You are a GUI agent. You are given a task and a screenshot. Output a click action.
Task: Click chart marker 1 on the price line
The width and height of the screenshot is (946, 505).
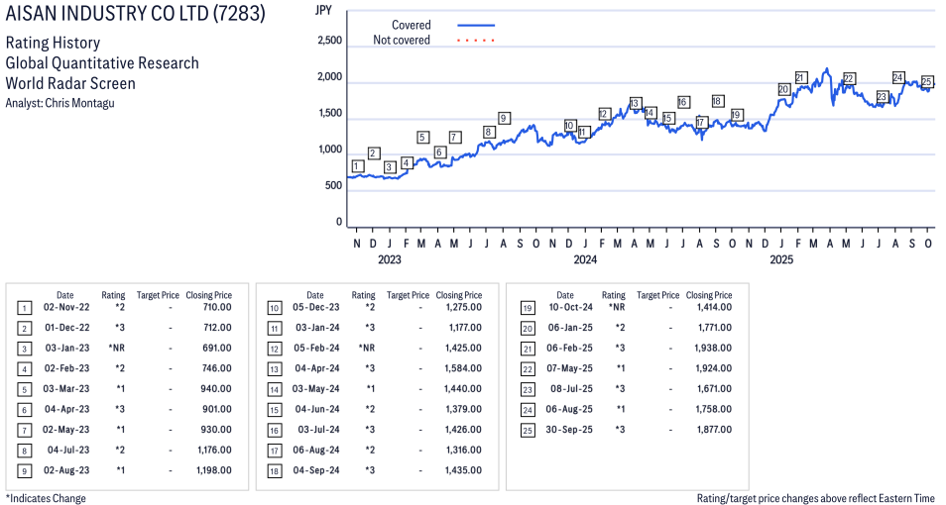tap(357, 165)
